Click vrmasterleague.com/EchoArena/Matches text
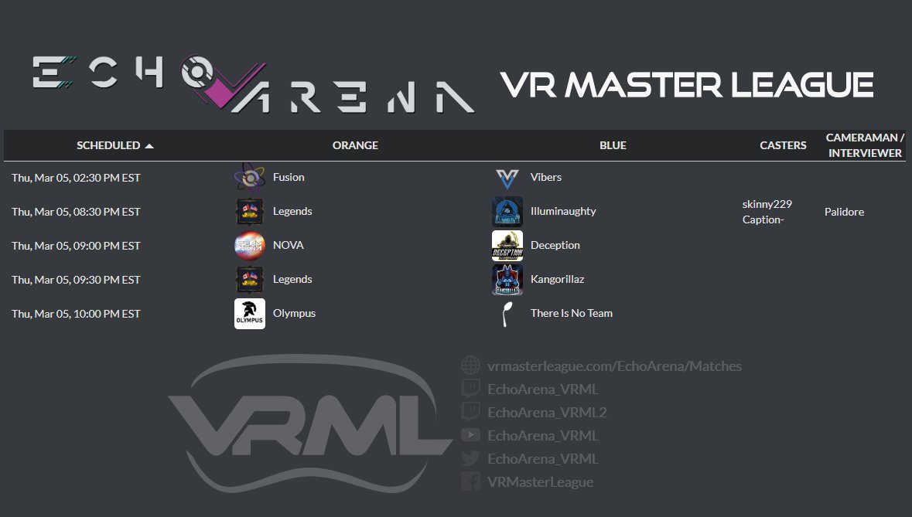This screenshot has height=517, width=912. (614, 366)
